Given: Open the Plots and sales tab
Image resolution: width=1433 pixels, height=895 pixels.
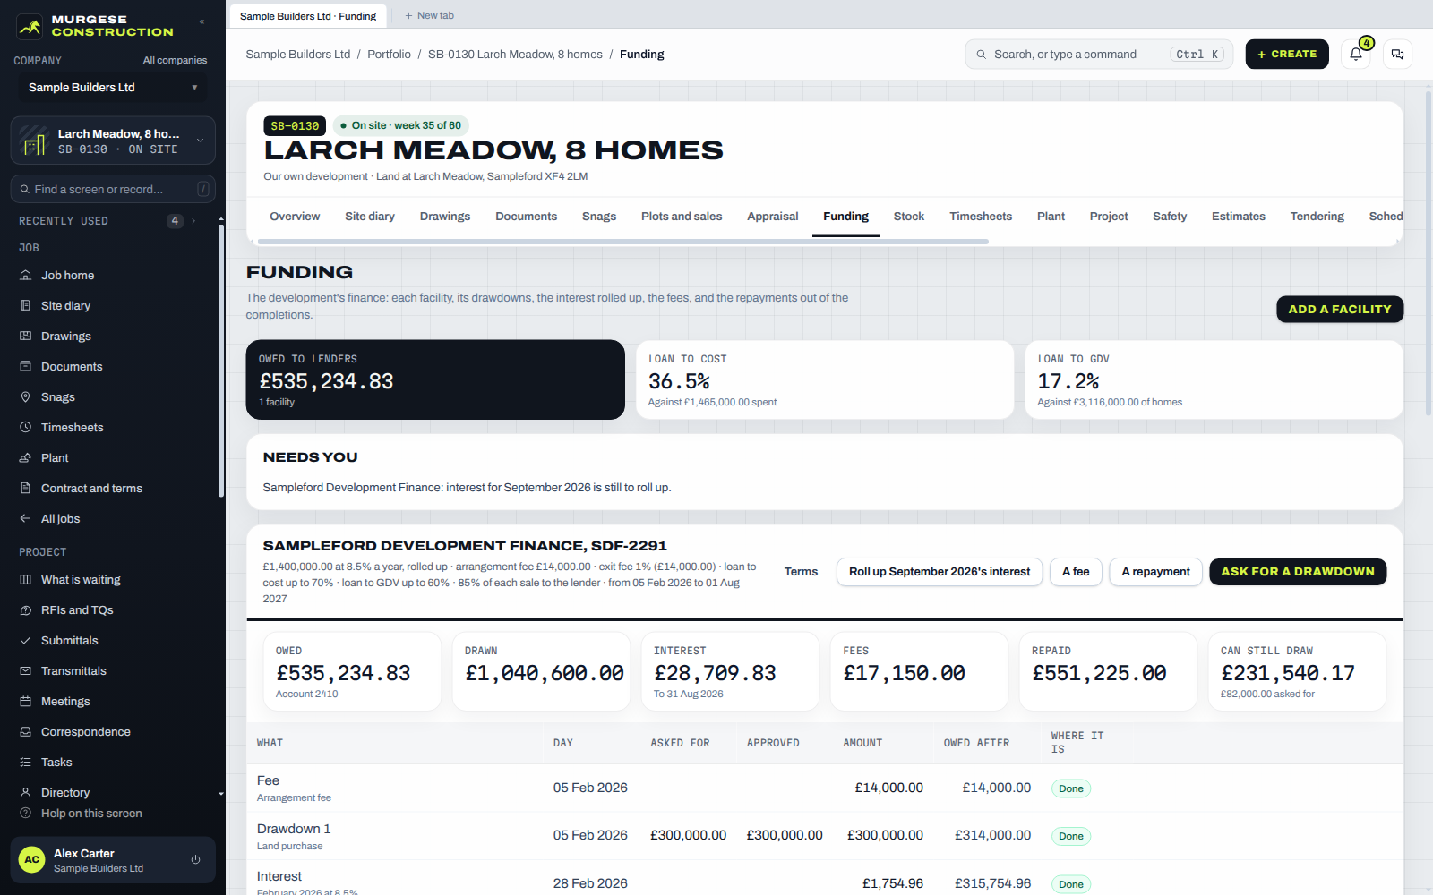Looking at the screenshot, I should (x=682, y=217).
